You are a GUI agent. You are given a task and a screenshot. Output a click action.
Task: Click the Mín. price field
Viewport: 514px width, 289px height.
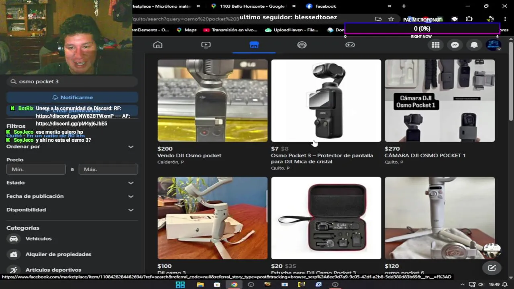pos(36,169)
